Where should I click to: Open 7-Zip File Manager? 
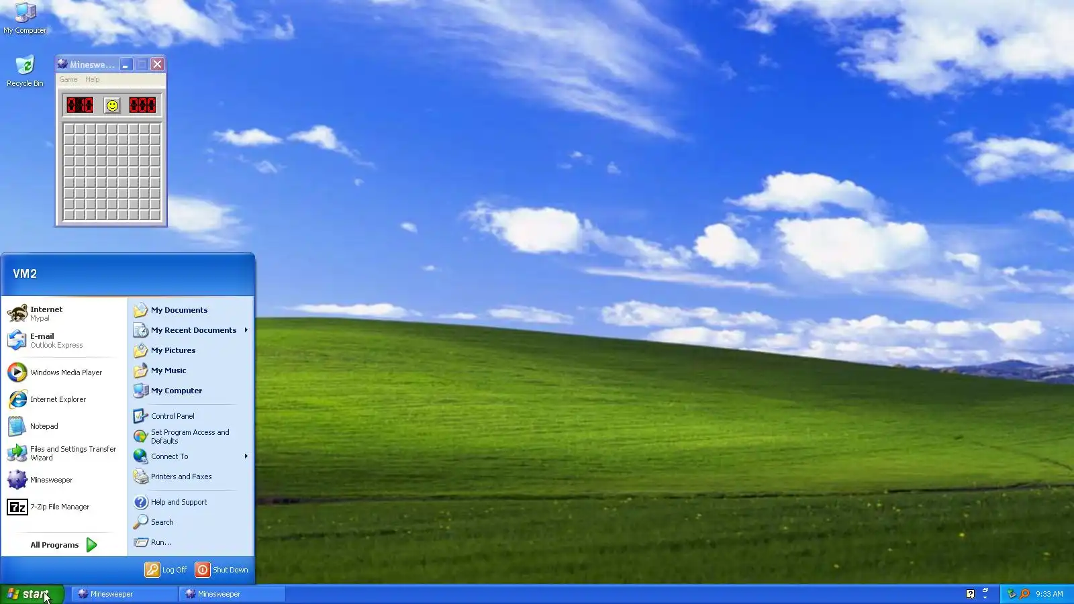65,507
